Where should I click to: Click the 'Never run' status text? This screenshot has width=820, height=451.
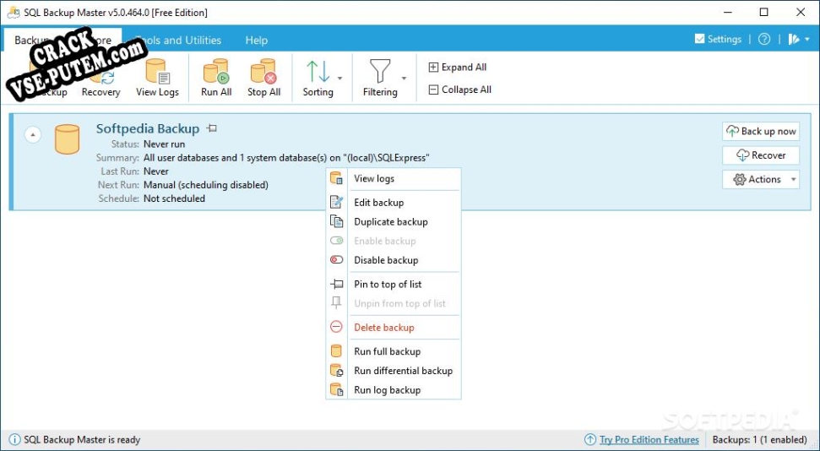tap(164, 144)
